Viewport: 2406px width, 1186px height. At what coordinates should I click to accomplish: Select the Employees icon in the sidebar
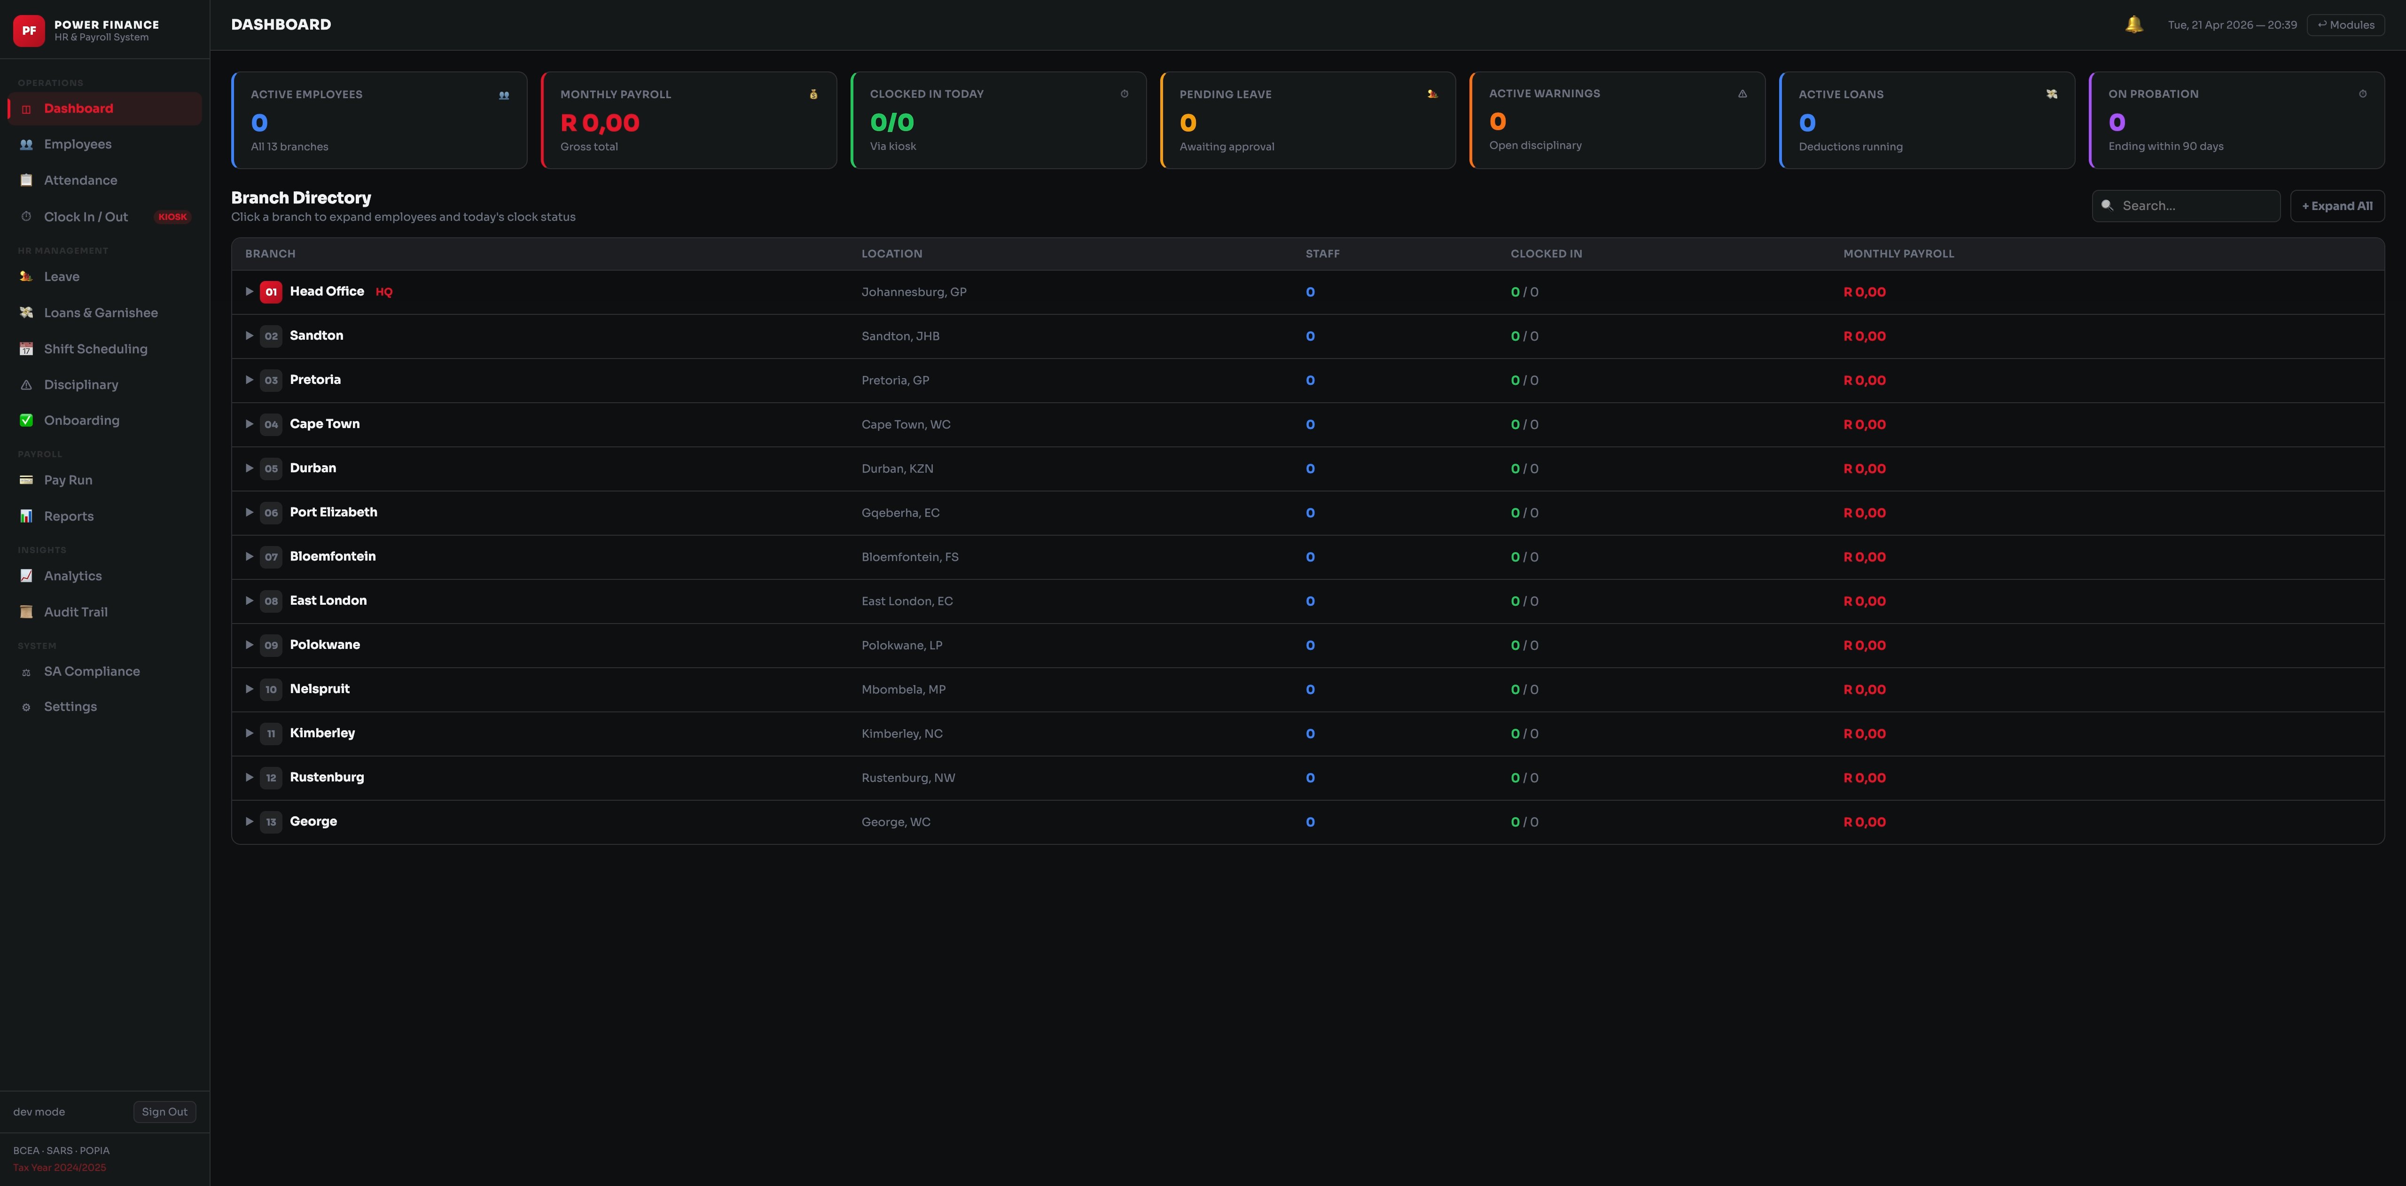25,144
